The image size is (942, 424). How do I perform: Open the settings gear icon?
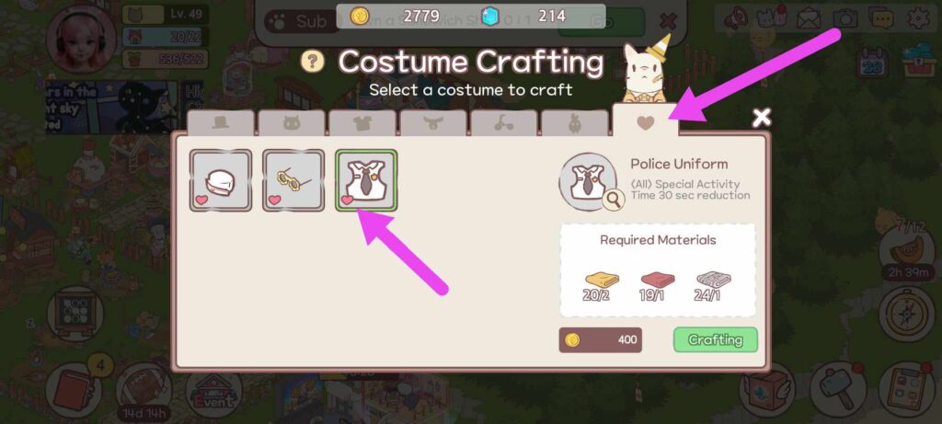pyautogui.click(x=918, y=18)
